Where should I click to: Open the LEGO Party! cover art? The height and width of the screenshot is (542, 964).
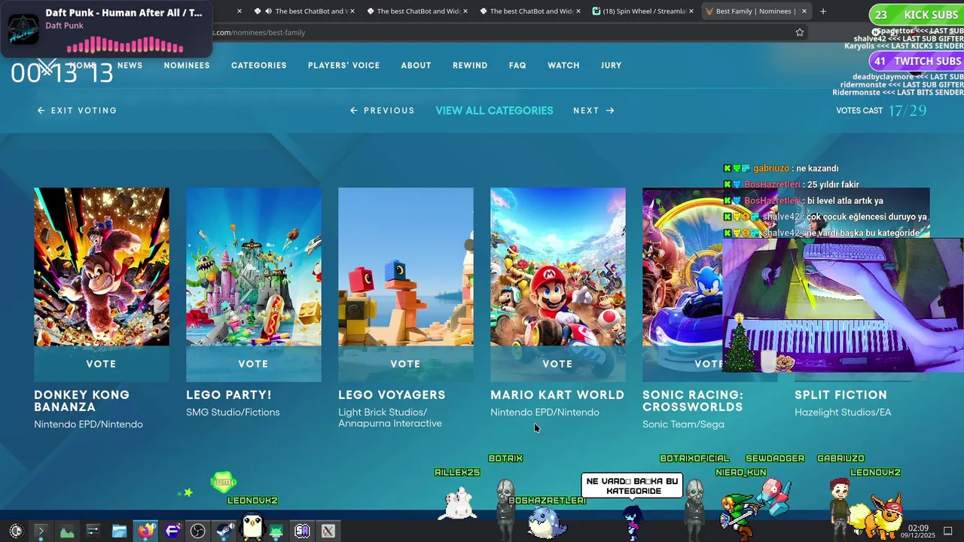(x=254, y=266)
